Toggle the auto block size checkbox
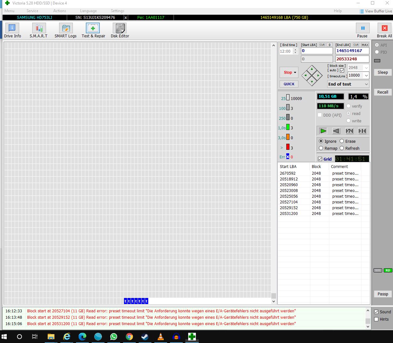 point(342,70)
